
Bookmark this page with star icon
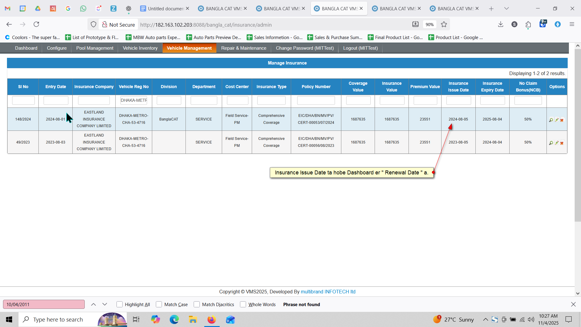tap(444, 25)
